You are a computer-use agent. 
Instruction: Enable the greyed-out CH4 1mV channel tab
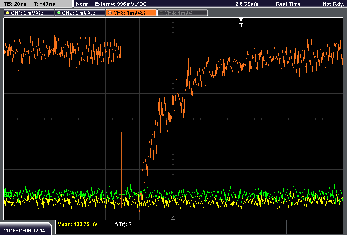coord(182,13)
